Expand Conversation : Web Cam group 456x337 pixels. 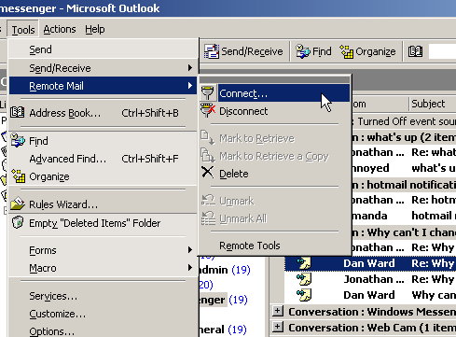coord(278,327)
